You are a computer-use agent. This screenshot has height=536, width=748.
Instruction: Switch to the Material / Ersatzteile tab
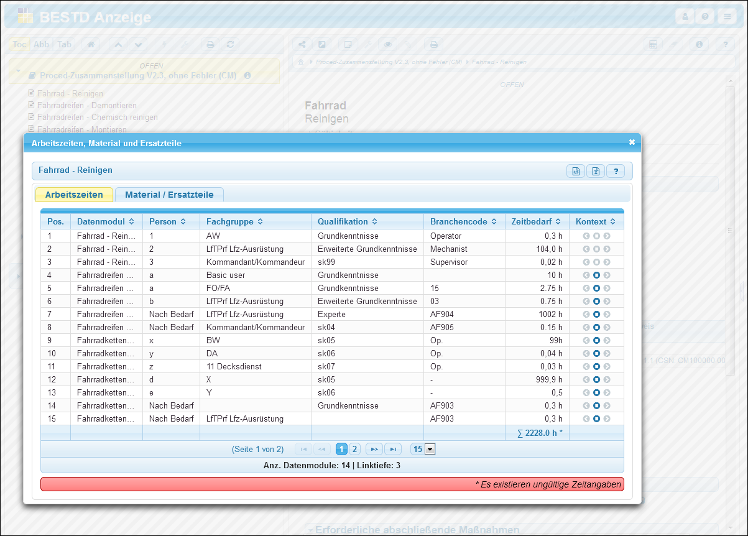click(x=169, y=195)
